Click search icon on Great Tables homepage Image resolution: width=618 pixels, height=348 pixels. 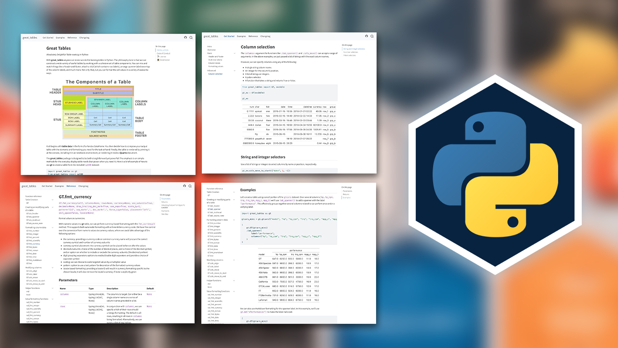191,37
